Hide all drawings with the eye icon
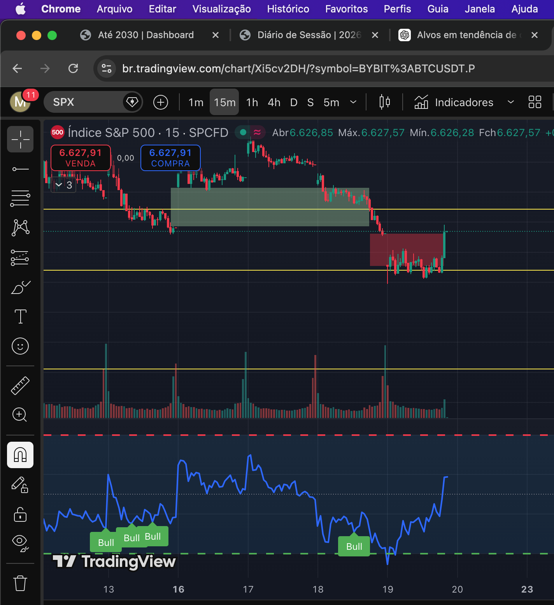The width and height of the screenshot is (554, 605). (20, 543)
